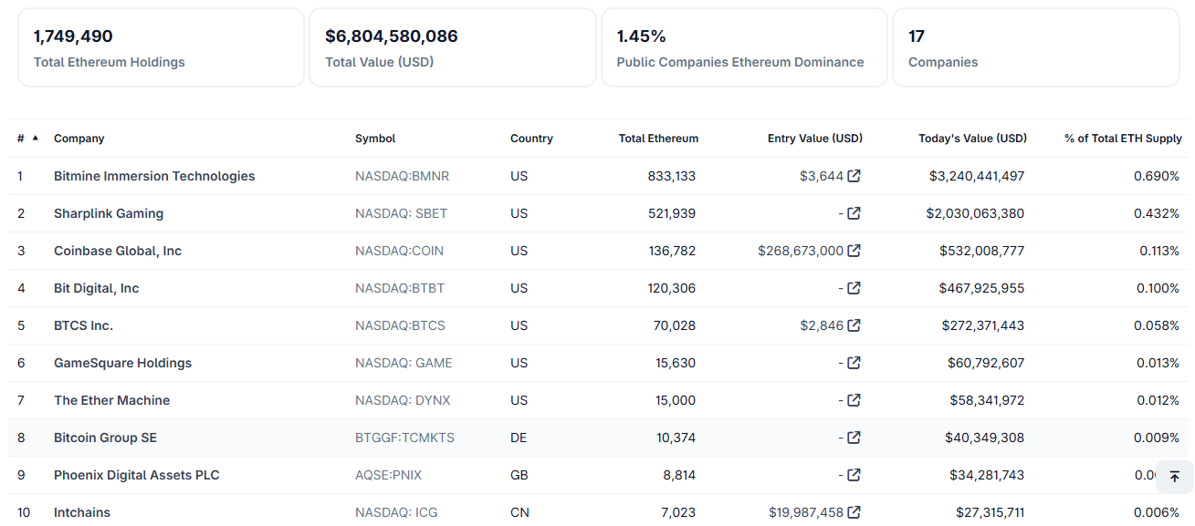Viewport: 1195px width, 526px height.
Task: Click the 136,782 total Ethereum value
Action: click(x=672, y=251)
